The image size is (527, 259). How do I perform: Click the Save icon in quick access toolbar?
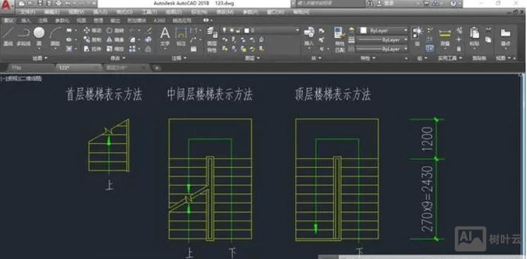pos(40,4)
